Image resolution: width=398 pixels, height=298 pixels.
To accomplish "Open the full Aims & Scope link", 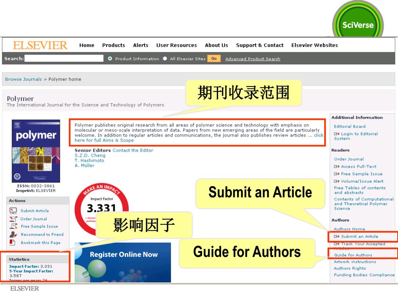I will point(104,140).
